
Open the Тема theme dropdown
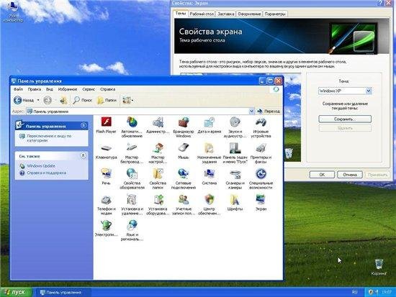coord(369,91)
